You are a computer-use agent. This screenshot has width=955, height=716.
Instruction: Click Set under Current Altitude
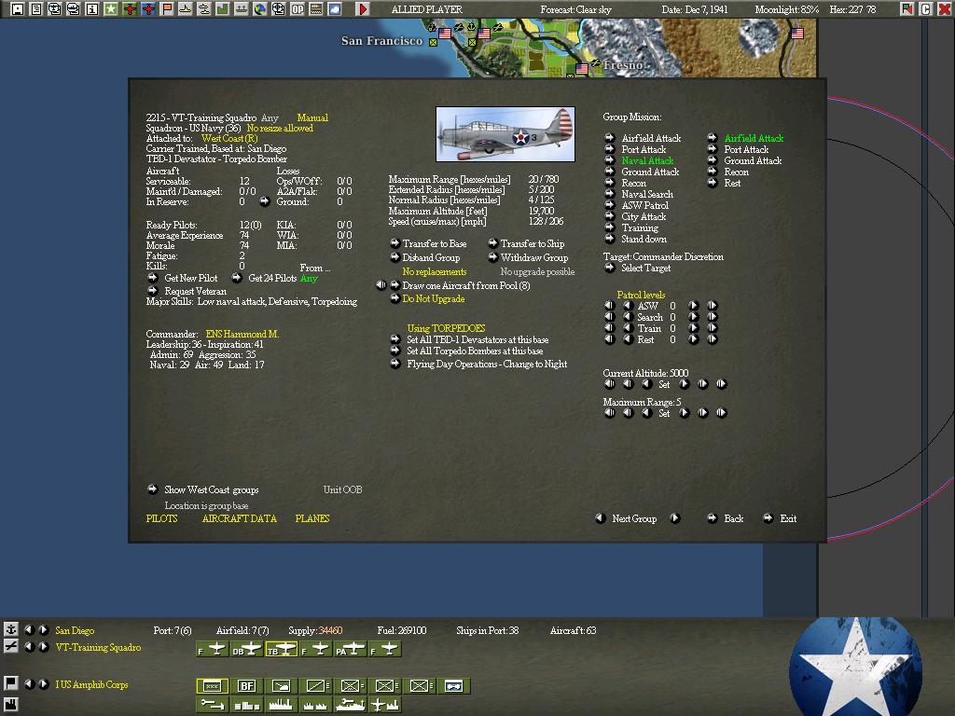tap(664, 384)
